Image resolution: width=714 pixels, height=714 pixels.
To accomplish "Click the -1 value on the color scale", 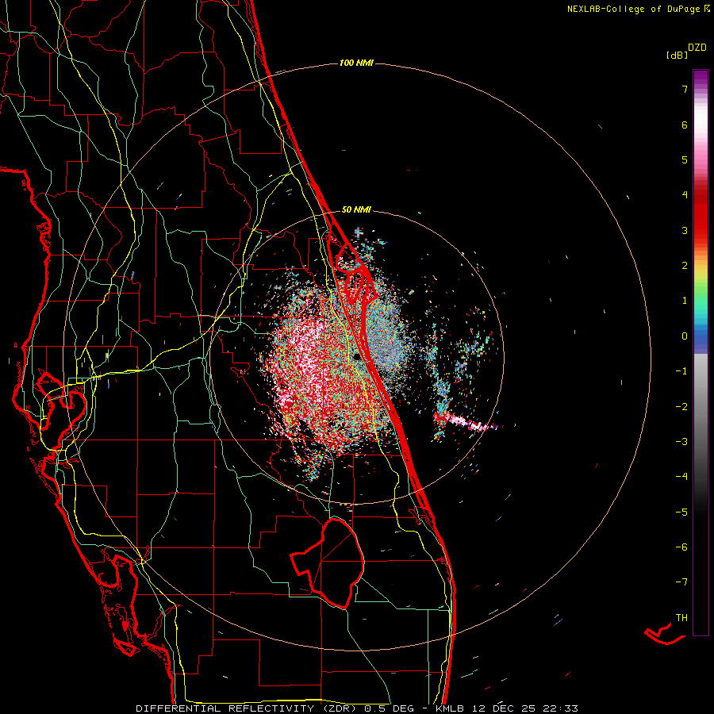I will [681, 371].
